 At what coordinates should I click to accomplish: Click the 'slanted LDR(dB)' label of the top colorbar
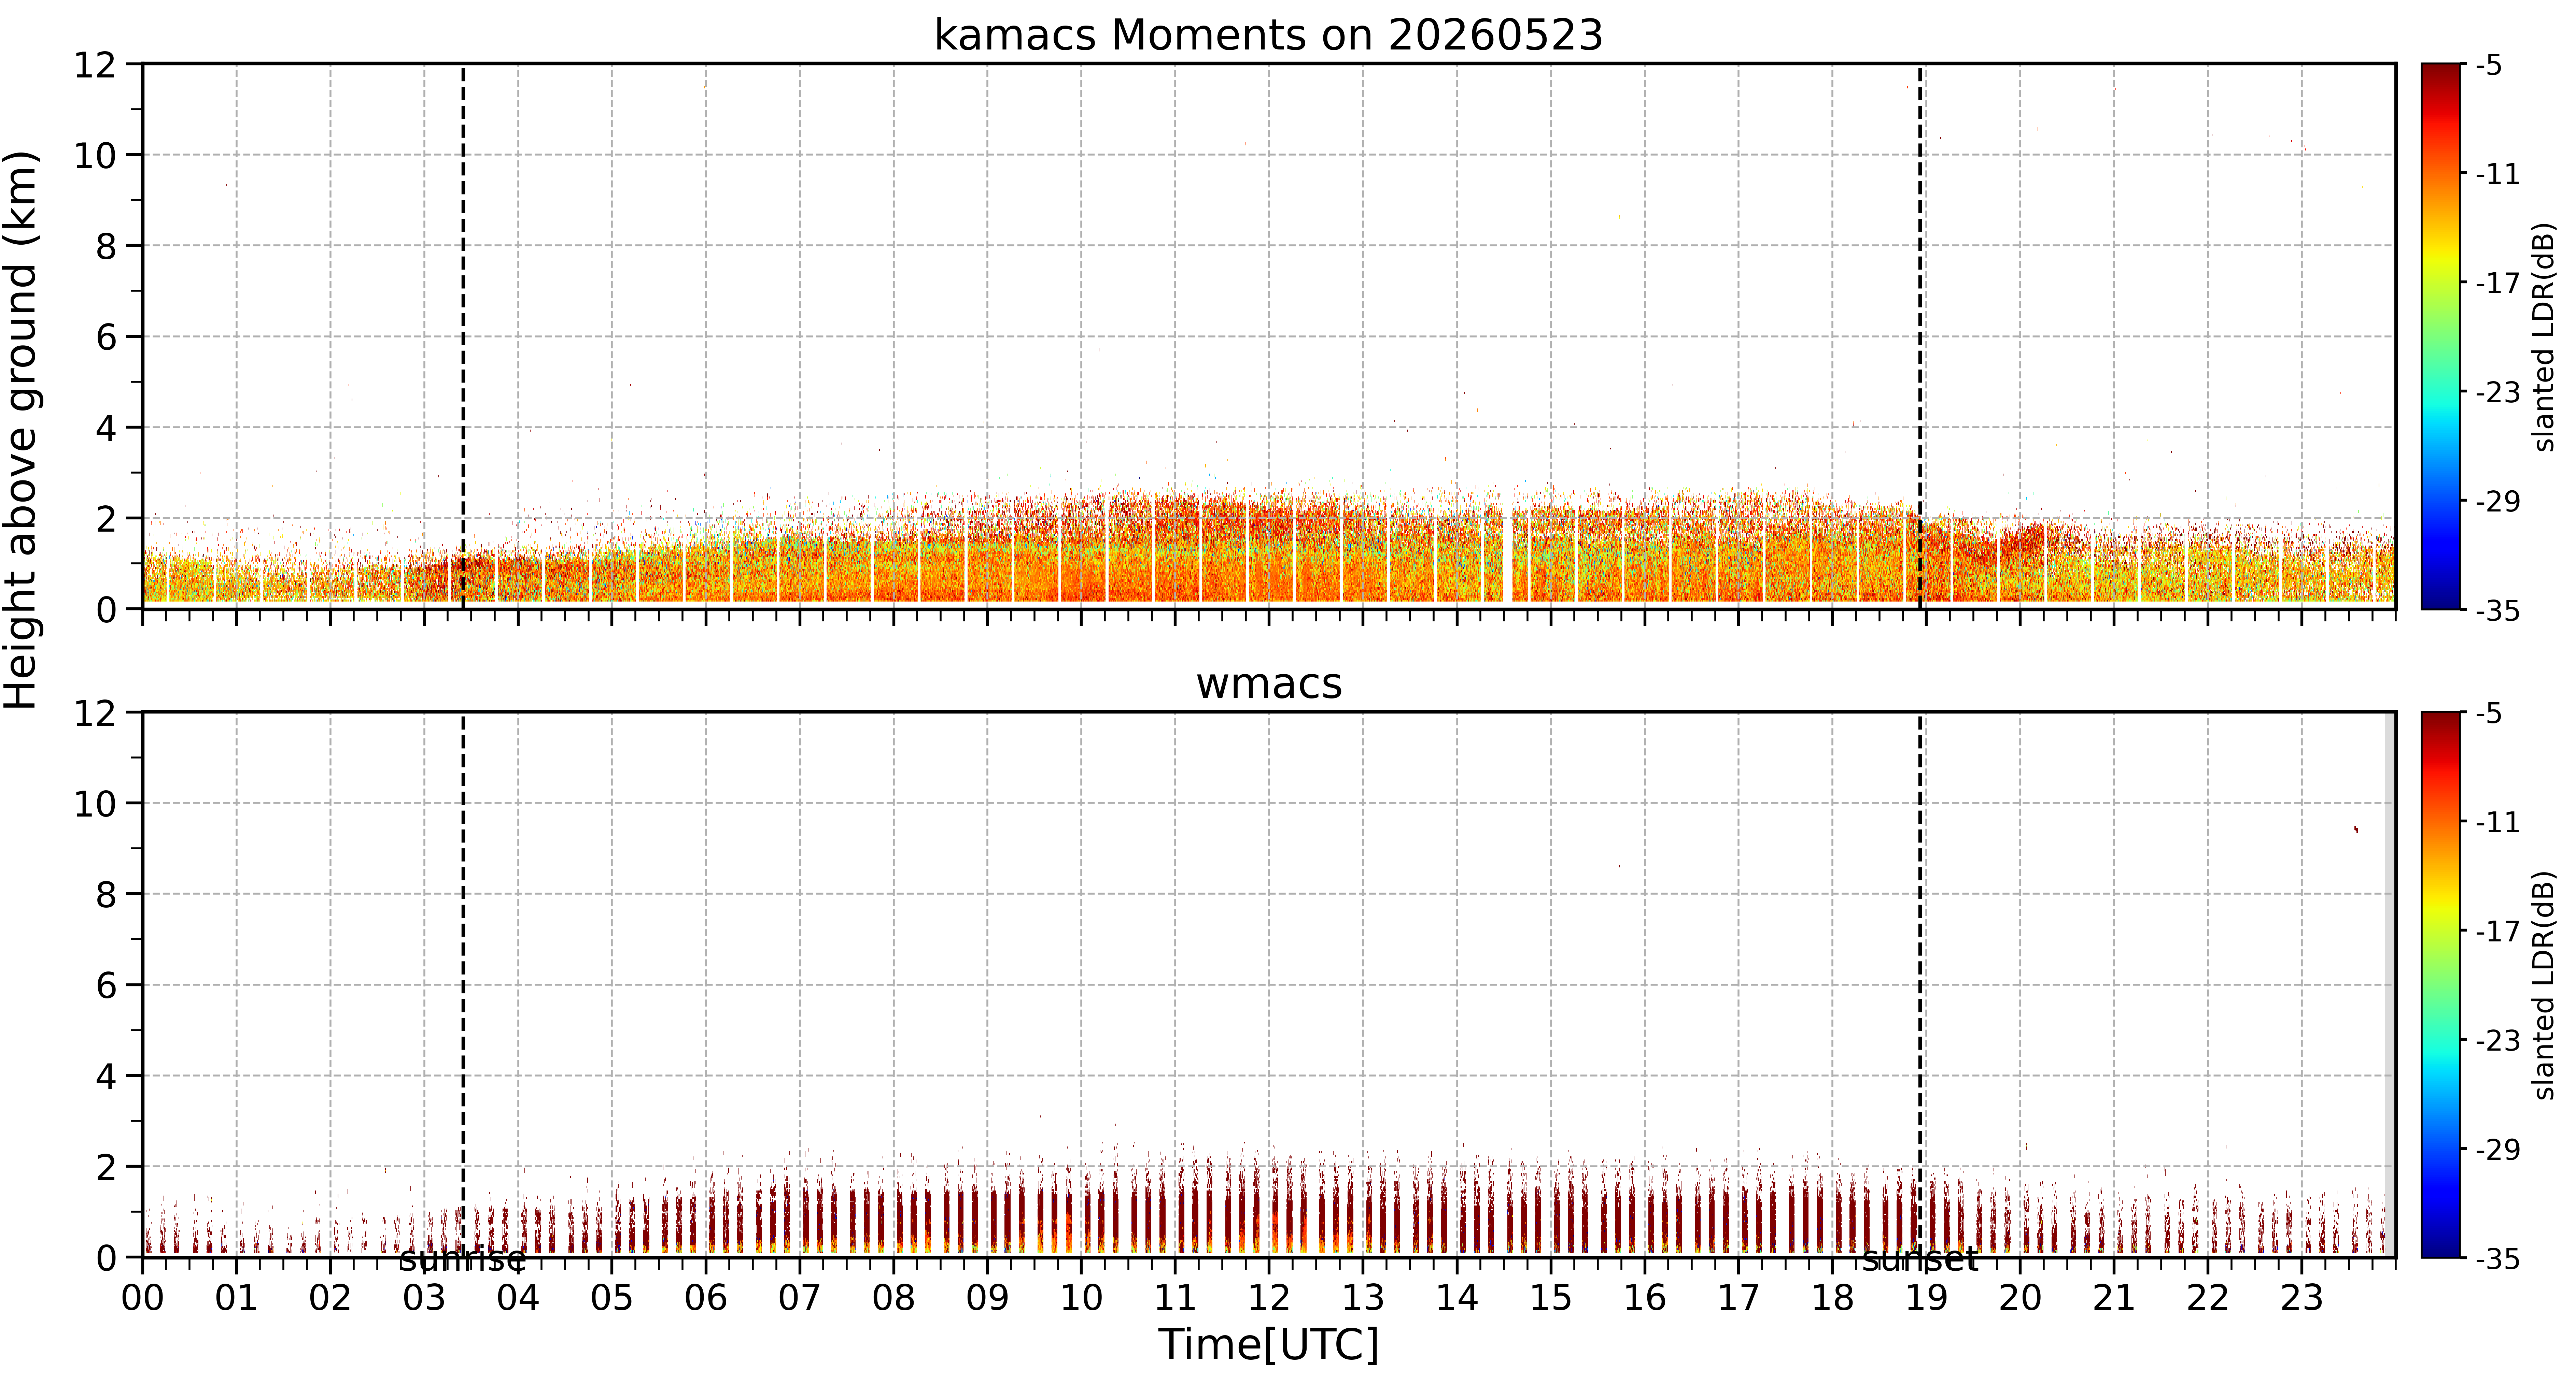point(2544,337)
